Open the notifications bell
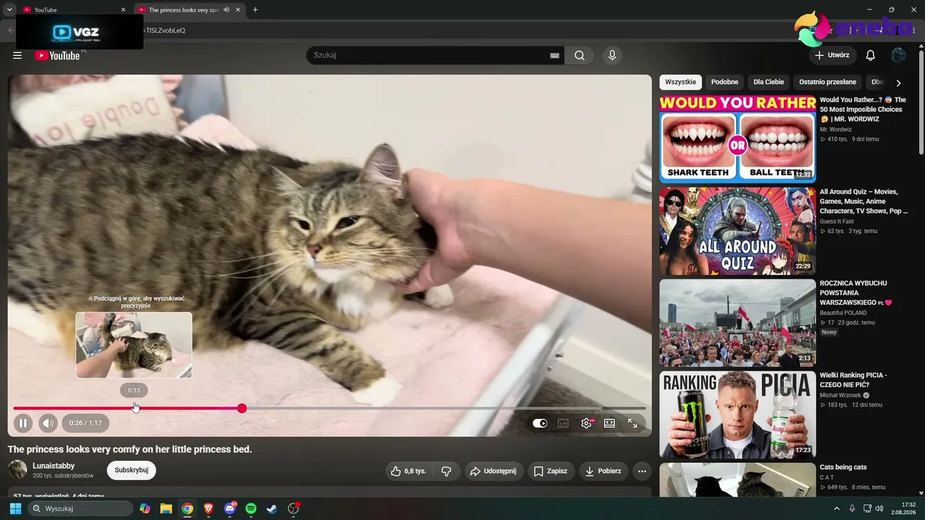 (x=871, y=56)
